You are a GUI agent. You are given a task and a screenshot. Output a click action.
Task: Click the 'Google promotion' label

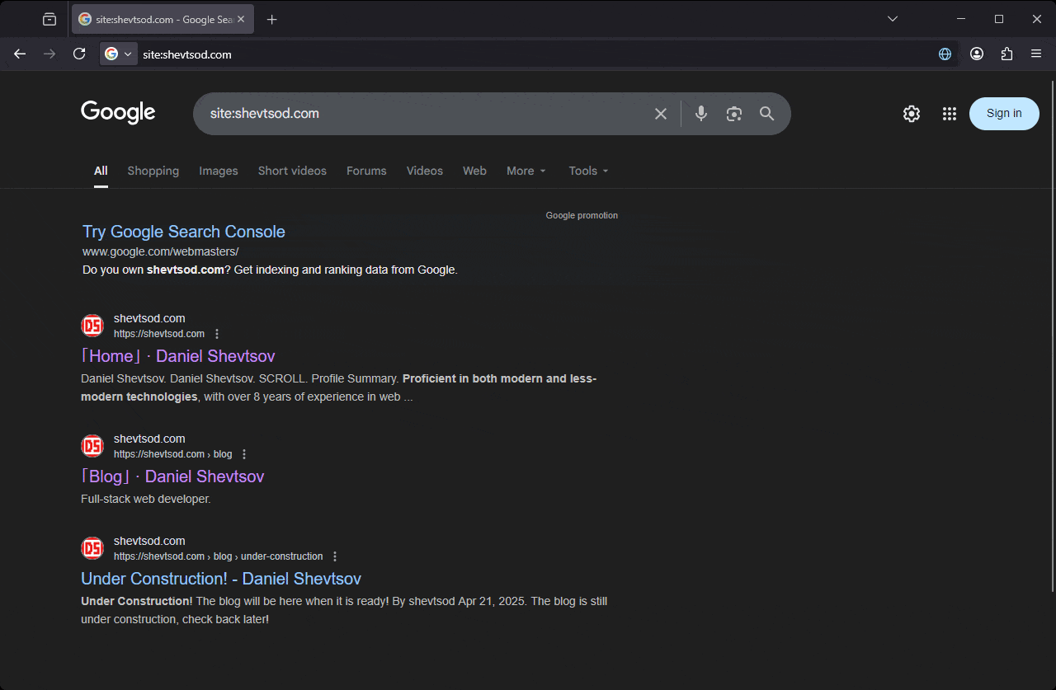pyautogui.click(x=582, y=215)
